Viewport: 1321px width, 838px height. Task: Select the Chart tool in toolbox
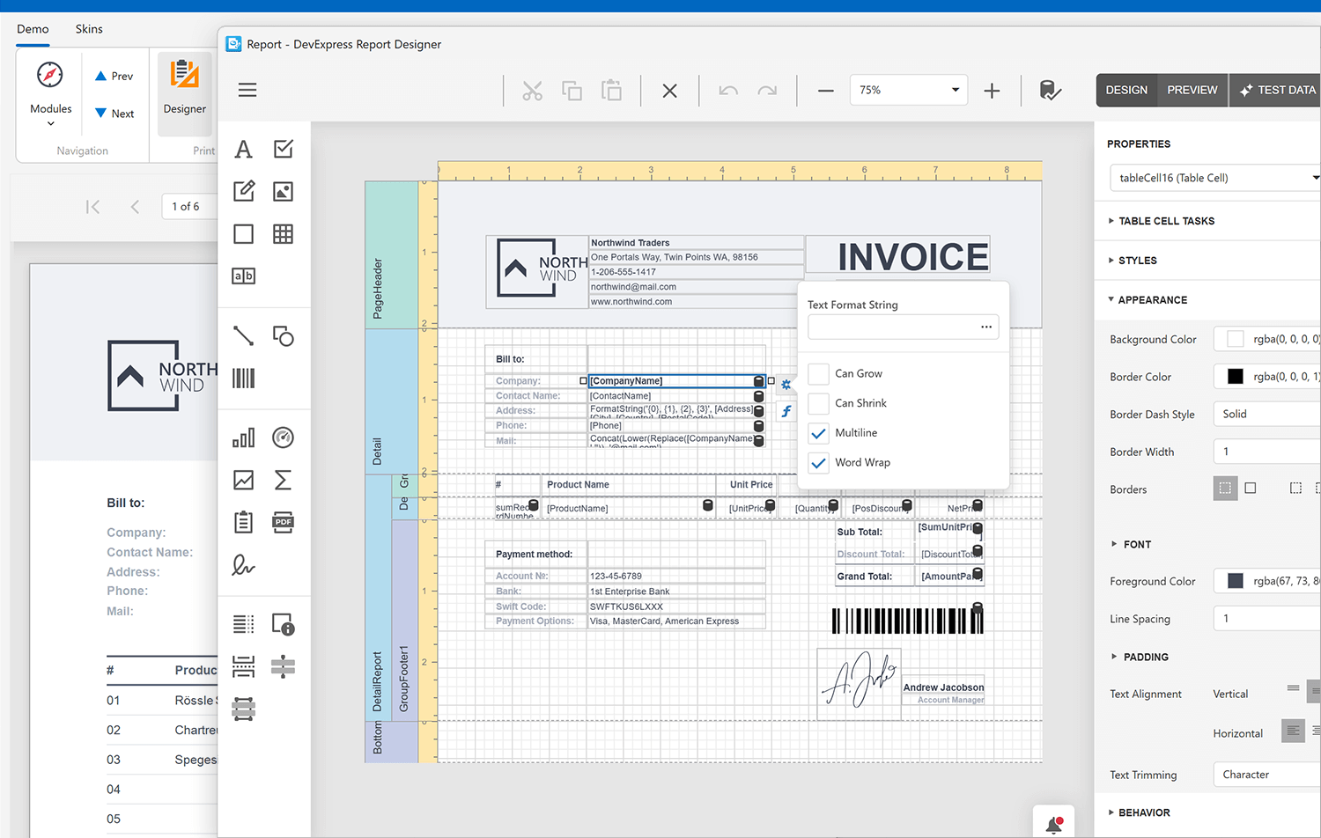coord(244,437)
